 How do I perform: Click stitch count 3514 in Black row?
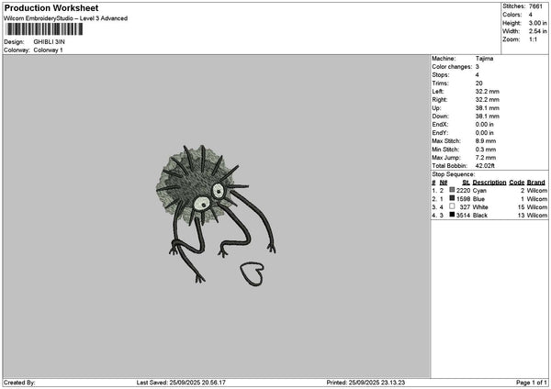tap(463, 216)
